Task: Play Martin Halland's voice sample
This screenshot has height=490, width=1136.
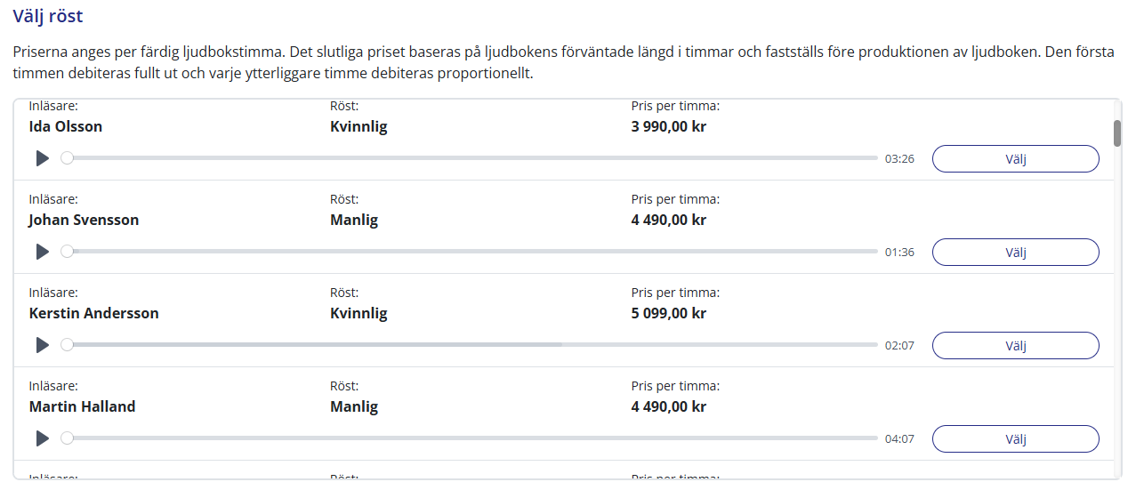Action: [x=42, y=438]
